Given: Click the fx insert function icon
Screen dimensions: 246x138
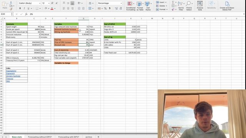Looking at the screenshot, I should click(x=26, y=14).
